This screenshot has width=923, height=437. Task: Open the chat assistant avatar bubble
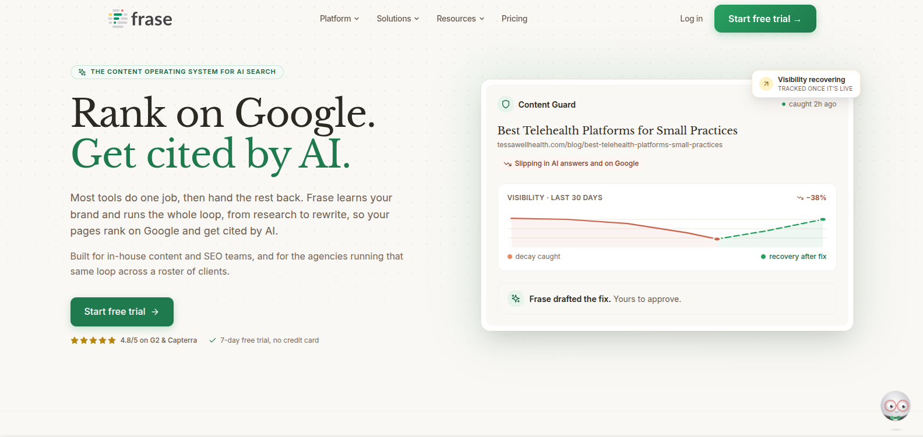coord(896,406)
